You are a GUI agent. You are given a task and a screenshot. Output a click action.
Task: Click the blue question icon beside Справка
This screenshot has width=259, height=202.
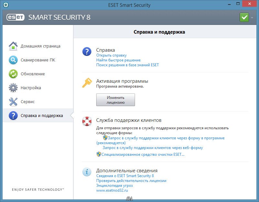pos(87,51)
